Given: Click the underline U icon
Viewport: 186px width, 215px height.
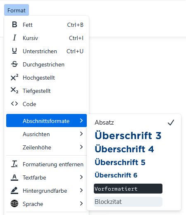Looking at the screenshot, I should pyautogui.click(x=14, y=51).
